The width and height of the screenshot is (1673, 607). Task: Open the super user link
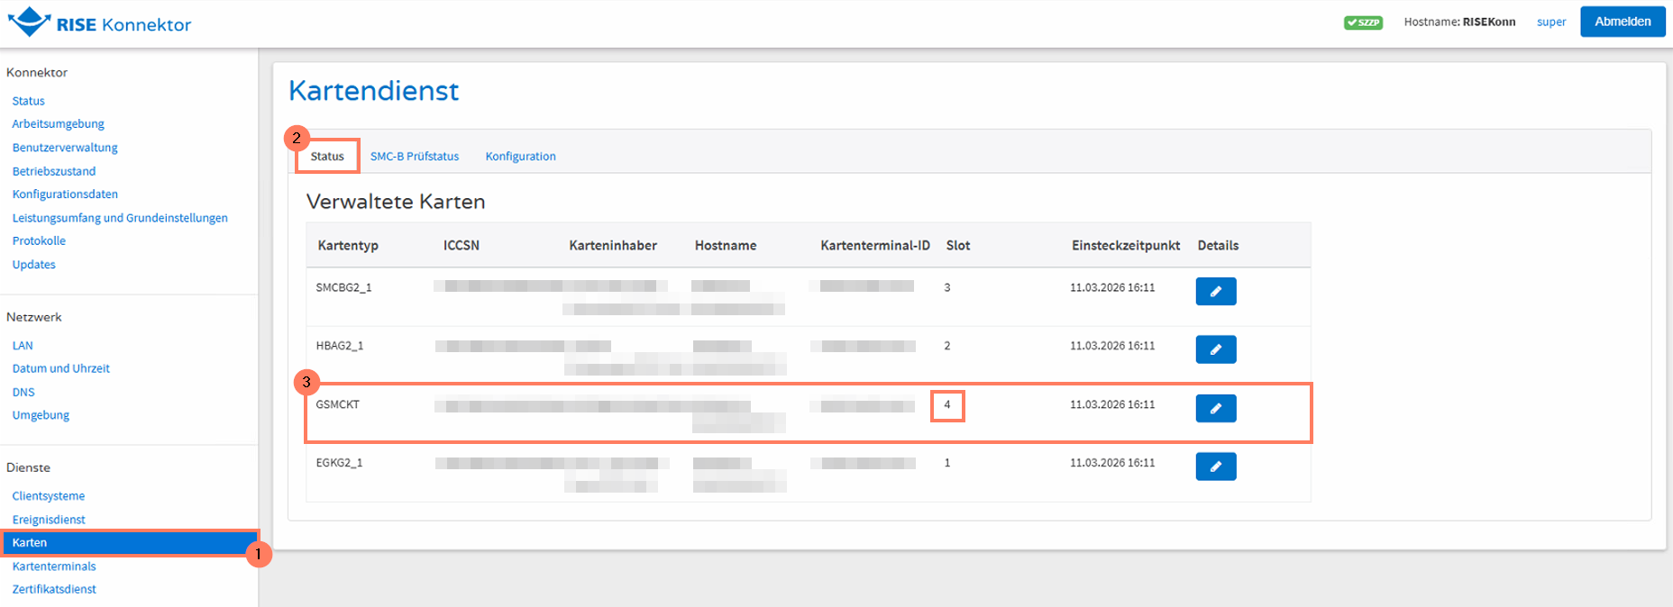pyautogui.click(x=1551, y=23)
